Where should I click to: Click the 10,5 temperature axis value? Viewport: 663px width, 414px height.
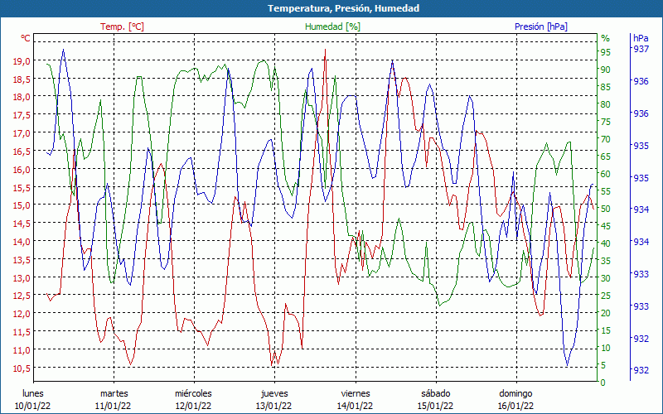[x=22, y=368]
